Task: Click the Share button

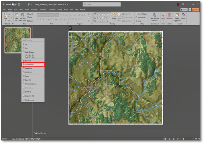Action: tap(195, 9)
